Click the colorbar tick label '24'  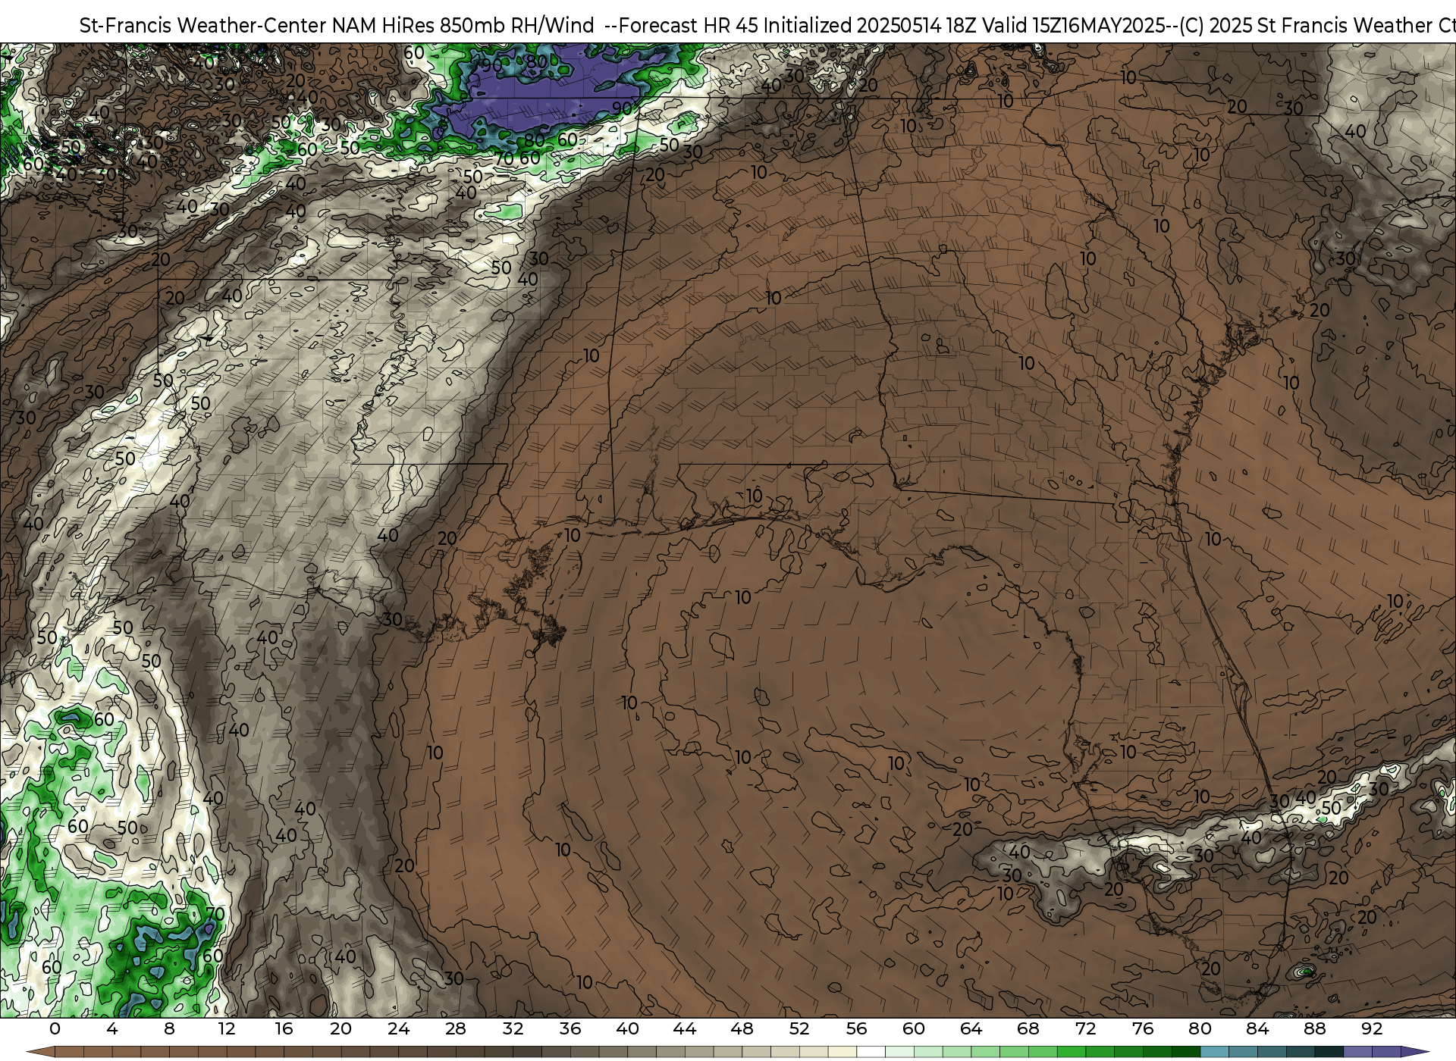(398, 1028)
